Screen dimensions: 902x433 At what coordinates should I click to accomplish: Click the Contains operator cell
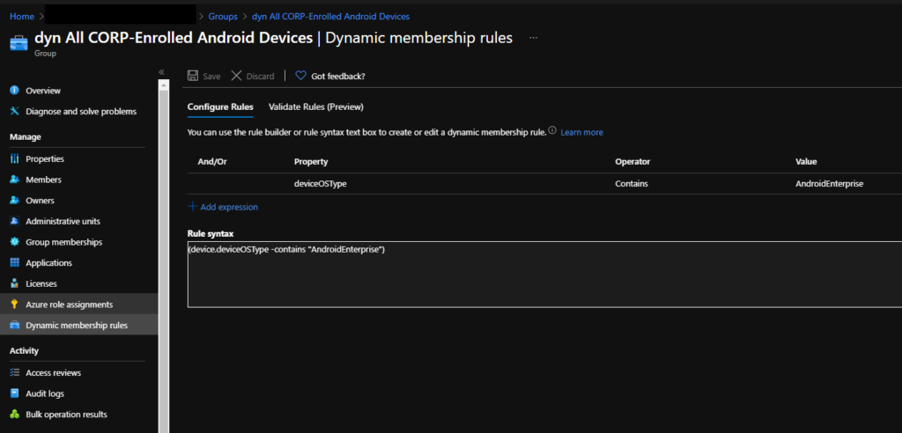632,184
